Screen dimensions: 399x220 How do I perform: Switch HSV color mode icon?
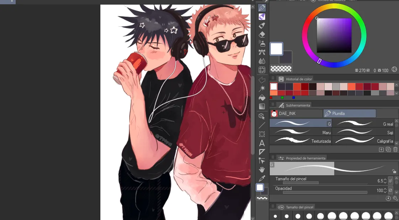[394, 69]
